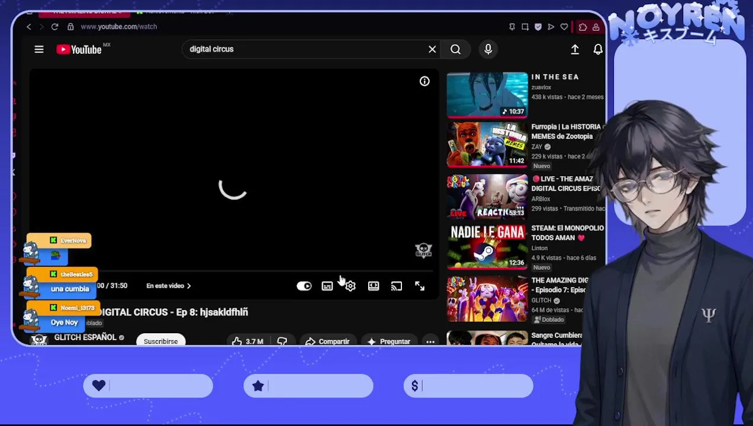Reload the page in the browser

[x=54, y=27]
